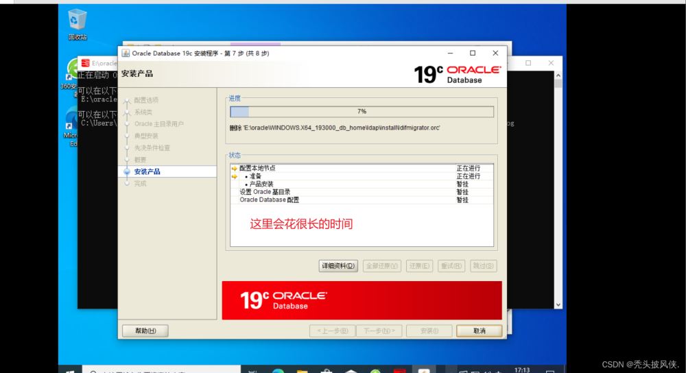Open 详细资料(D) details button
686x373 pixels.
click(x=338, y=266)
